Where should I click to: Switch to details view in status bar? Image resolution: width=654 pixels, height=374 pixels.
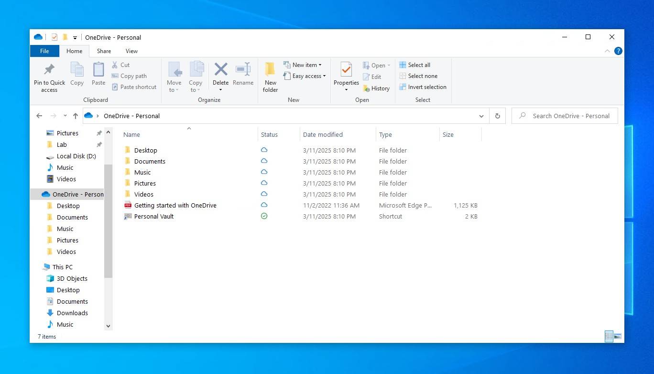click(x=608, y=336)
